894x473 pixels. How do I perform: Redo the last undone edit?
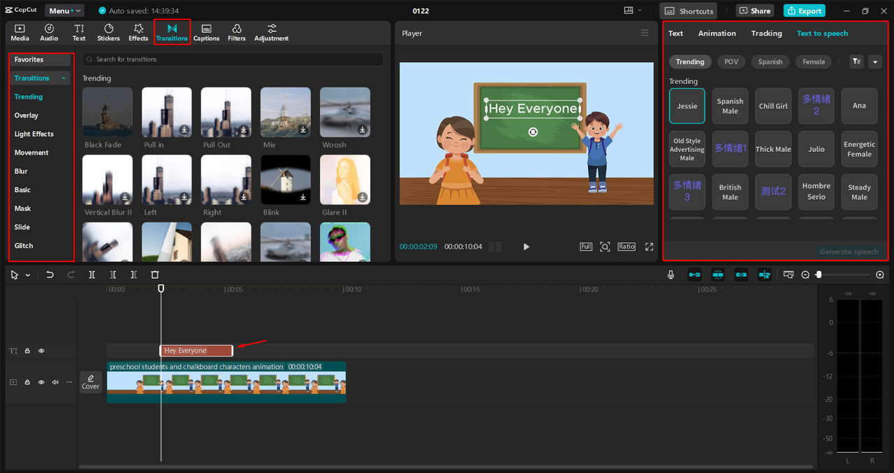pos(71,275)
